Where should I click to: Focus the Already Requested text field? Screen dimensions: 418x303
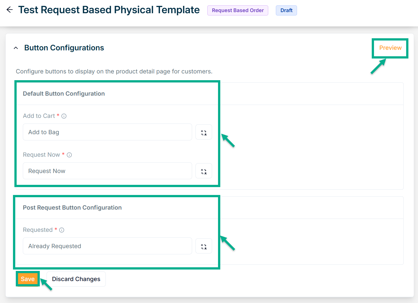tap(107, 246)
